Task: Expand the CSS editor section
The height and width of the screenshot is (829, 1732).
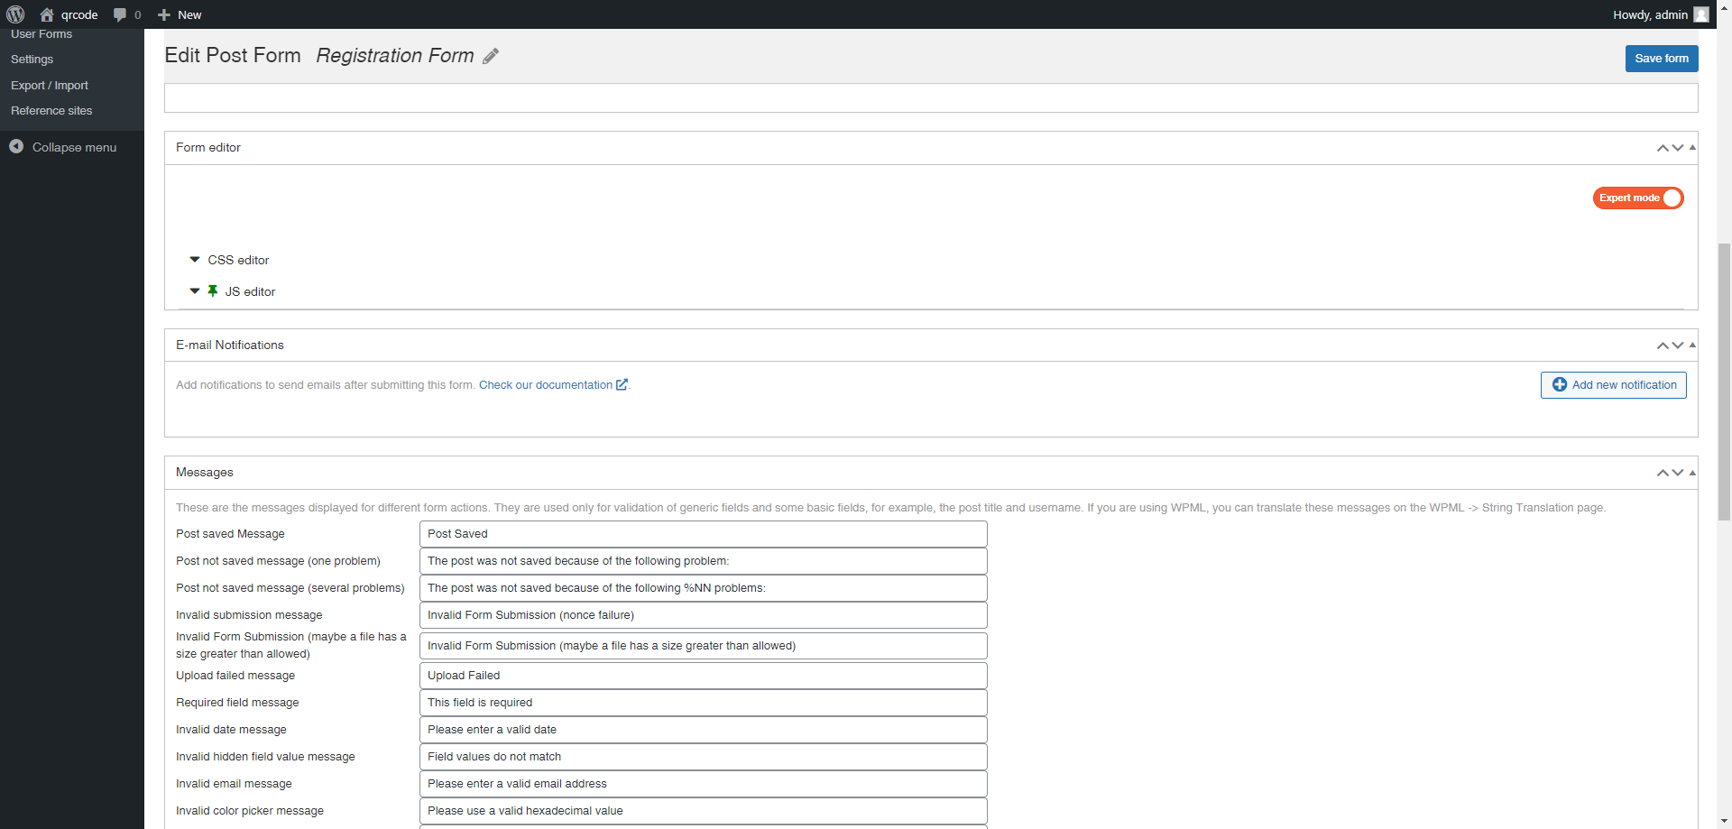Action: click(195, 260)
